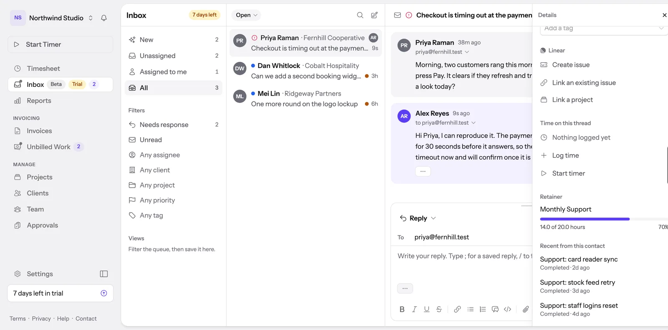
Task: Toggle the Unread filter
Action: 173,140
